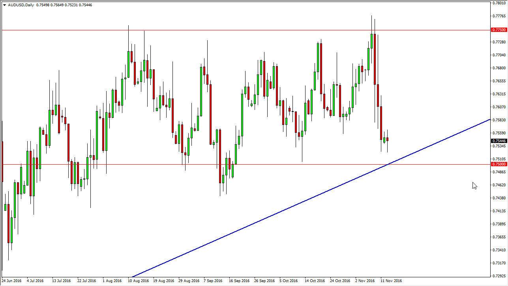Click the 0.72925 value on the price scale
Screen dimensions: 508x286
click(x=499, y=276)
